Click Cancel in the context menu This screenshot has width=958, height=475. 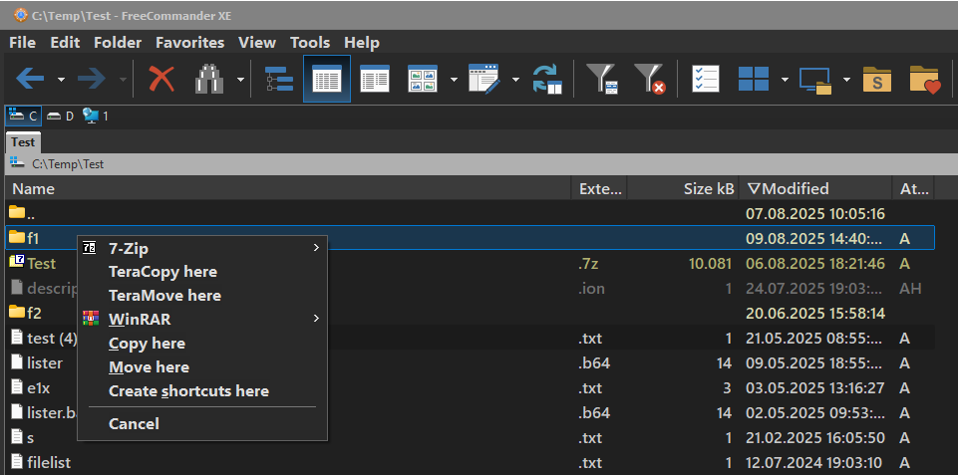[x=134, y=424]
